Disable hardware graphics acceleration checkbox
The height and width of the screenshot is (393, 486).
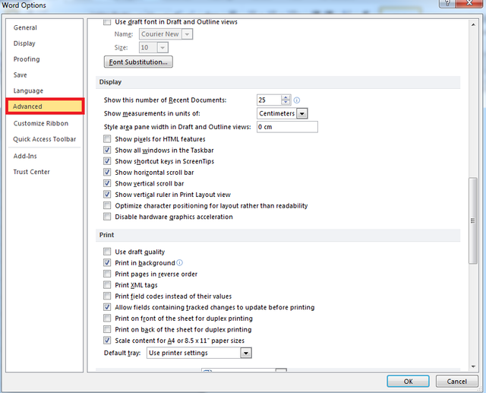coord(107,217)
